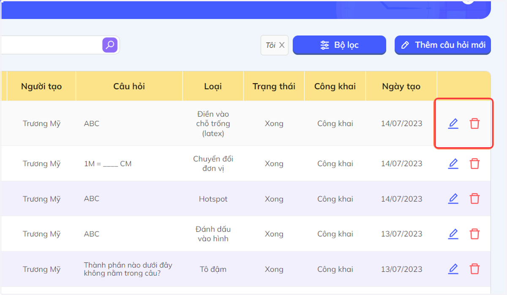The image size is (507, 295).
Task: Click the Người tạo column header
Action: 41,86
